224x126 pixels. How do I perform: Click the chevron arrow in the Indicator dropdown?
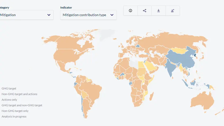[112, 15]
